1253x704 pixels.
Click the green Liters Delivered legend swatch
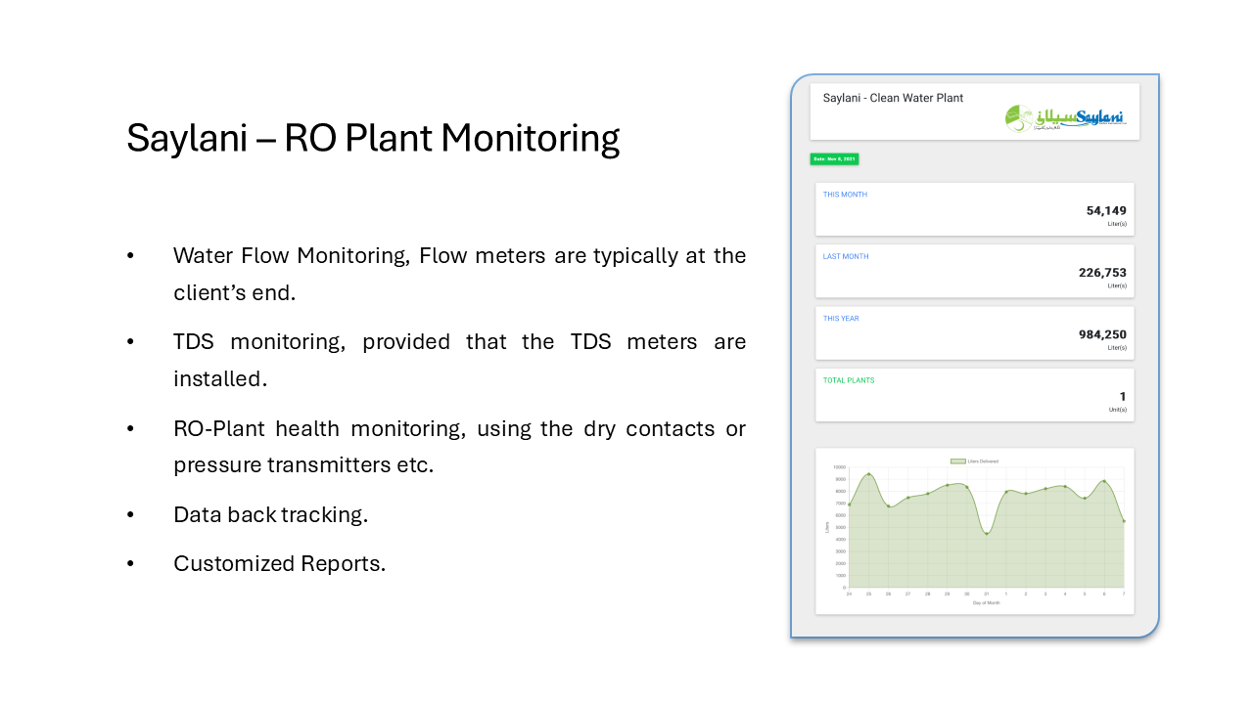pyautogui.click(x=958, y=461)
